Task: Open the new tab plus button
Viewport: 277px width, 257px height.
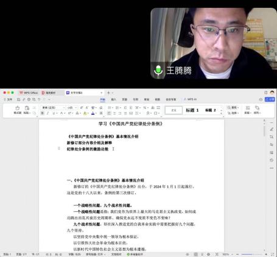Action: (108, 93)
